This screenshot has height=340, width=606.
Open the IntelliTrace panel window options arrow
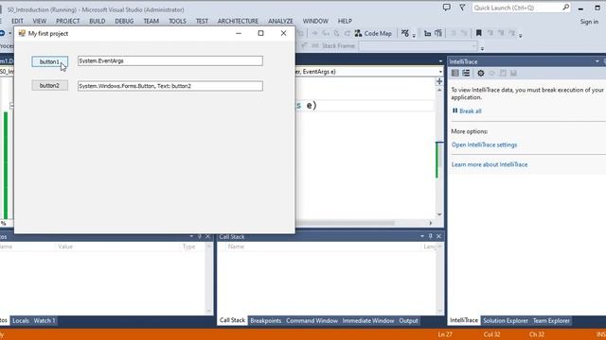[x=597, y=61]
